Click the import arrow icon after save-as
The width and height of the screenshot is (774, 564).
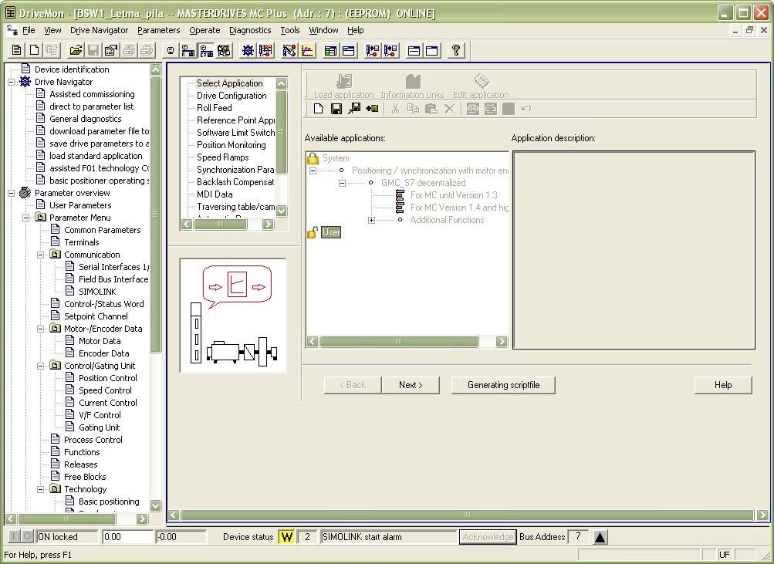[x=372, y=109]
